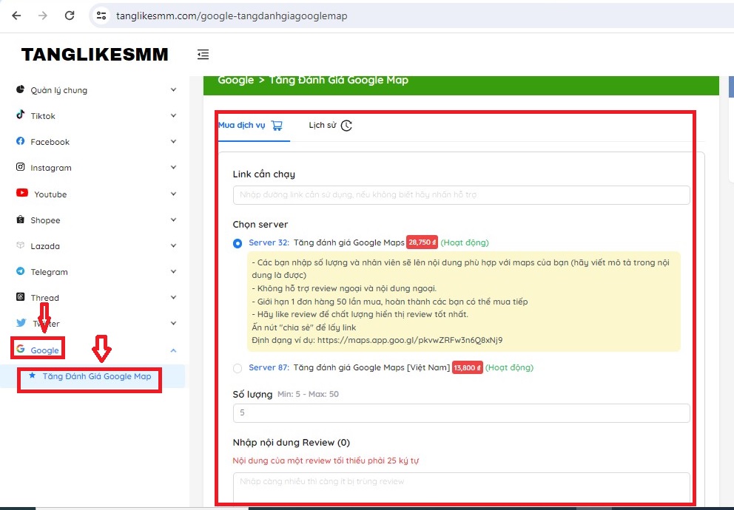Expand the Shopee menu chevron

pos(173,220)
